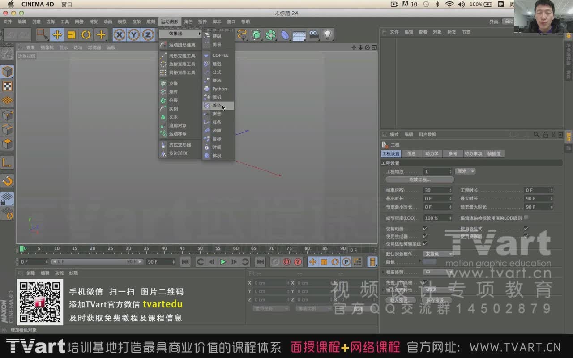
Task: Select the Rotate tool in top toolbar
Action: click(86, 34)
